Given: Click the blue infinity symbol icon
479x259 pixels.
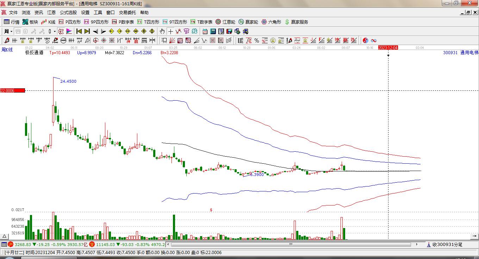Looking at the screenshot, I should coord(374,40).
